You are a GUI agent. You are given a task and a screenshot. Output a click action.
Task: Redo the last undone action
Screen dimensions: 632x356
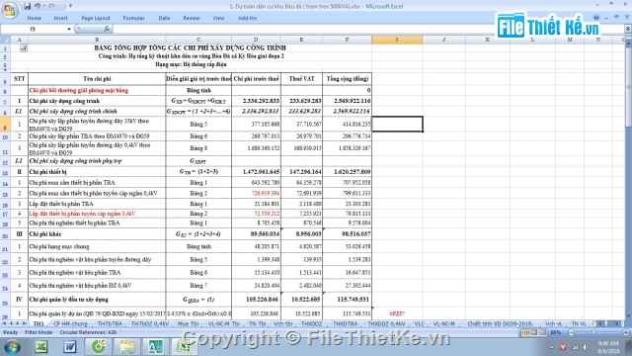click(x=52, y=6)
